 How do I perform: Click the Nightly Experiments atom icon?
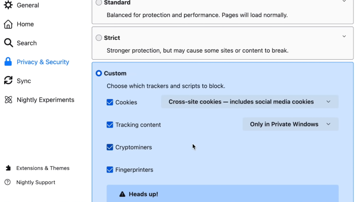coord(9,99)
